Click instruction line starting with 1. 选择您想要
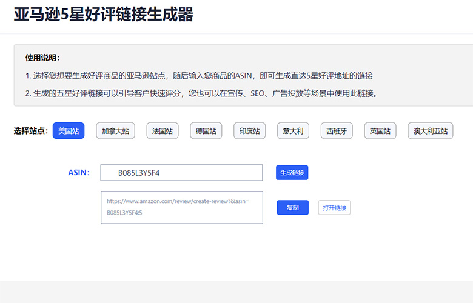 click(x=199, y=75)
